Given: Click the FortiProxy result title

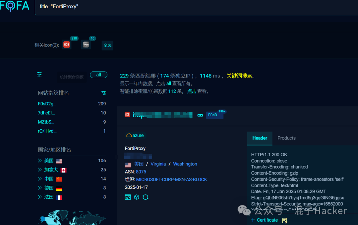Looking at the screenshot, I should click(135, 148).
